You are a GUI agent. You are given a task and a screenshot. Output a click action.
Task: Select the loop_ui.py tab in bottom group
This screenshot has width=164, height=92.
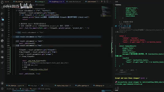[x=34, y=86]
